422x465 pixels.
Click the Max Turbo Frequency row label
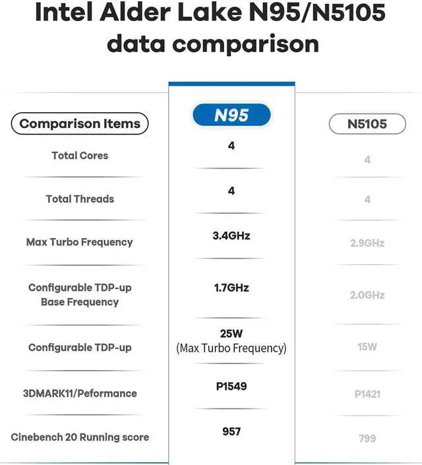point(80,242)
